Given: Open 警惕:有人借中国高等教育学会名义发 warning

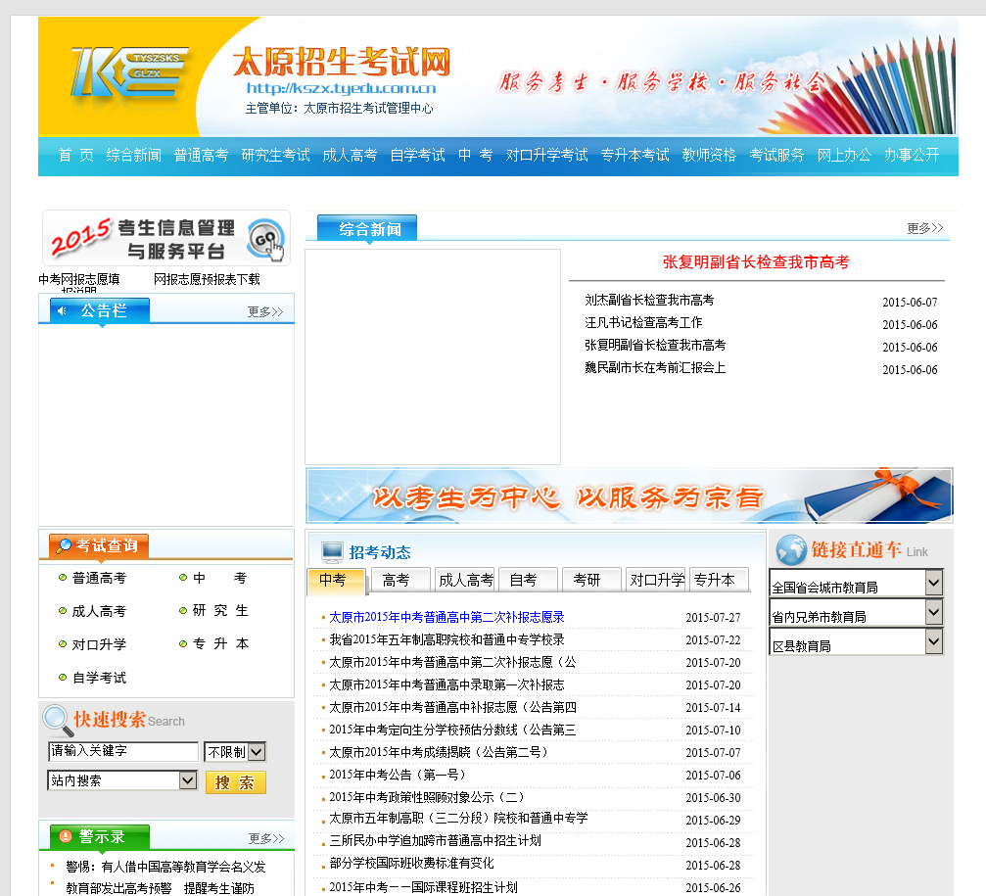Looking at the screenshot, I should point(165,867).
